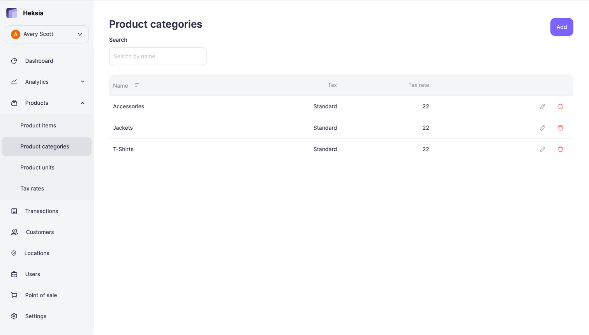Open Settings via the gear icon
The height and width of the screenshot is (335, 589).
14,316
